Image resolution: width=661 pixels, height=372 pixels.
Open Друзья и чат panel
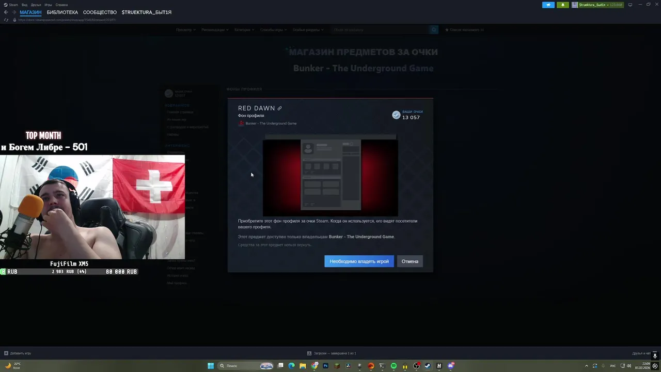pos(641,353)
